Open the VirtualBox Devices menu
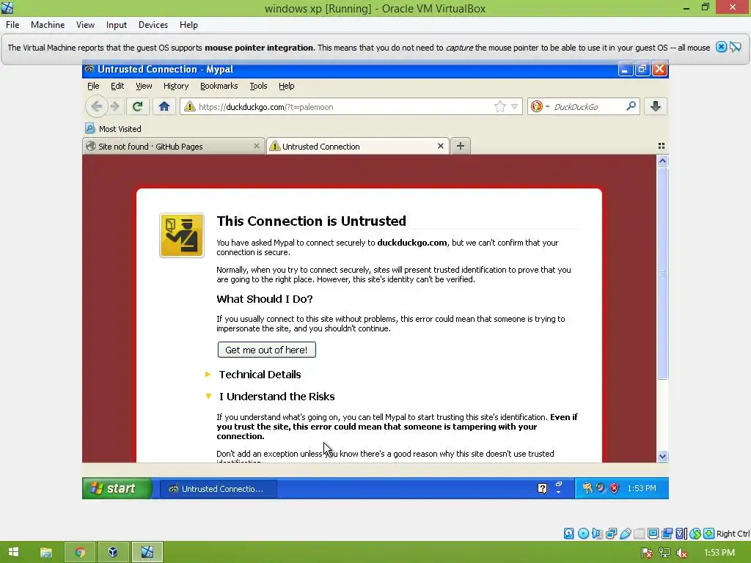The width and height of the screenshot is (751, 563). 153,24
